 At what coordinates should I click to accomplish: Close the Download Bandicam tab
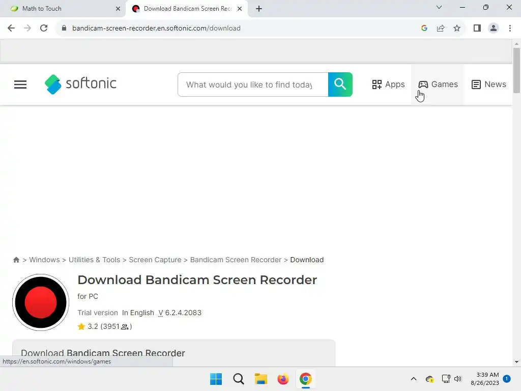click(240, 9)
